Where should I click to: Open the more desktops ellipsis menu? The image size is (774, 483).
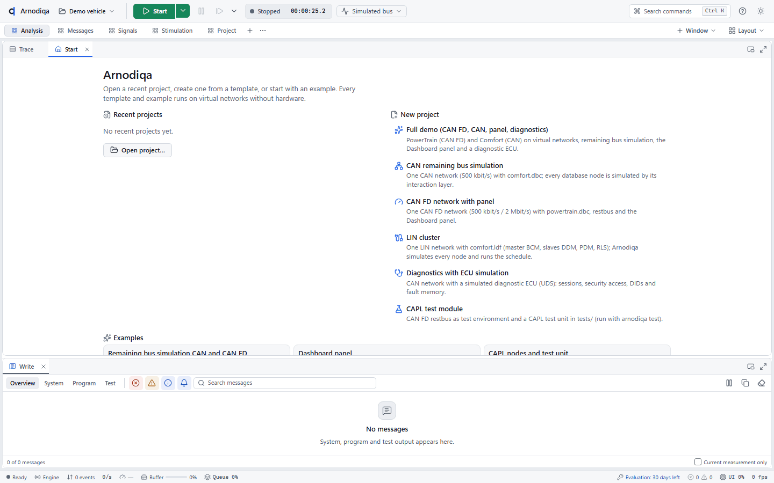[263, 31]
